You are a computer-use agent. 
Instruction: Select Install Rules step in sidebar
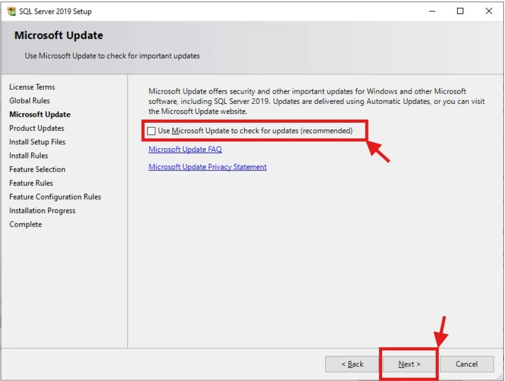tap(29, 155)
